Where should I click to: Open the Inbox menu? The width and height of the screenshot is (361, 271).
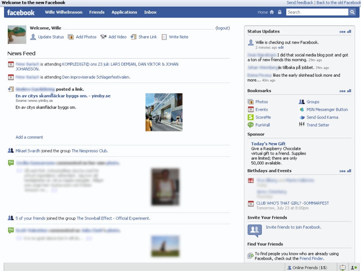[x=150, y=12]
